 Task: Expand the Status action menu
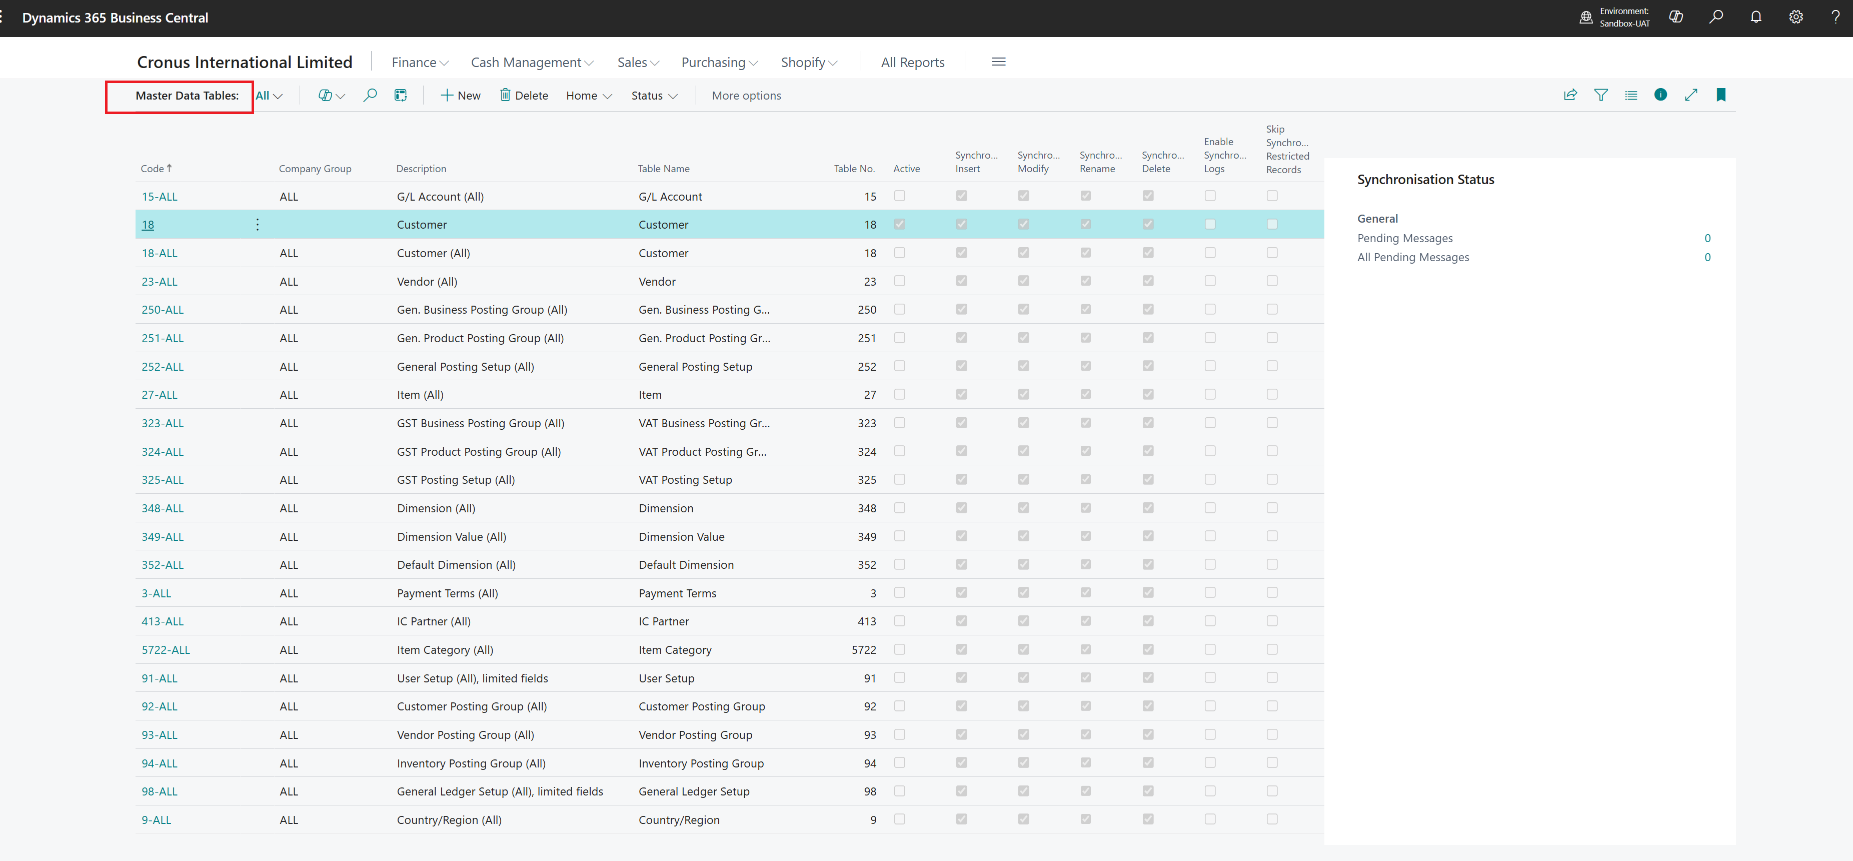(x=654, y=96)
